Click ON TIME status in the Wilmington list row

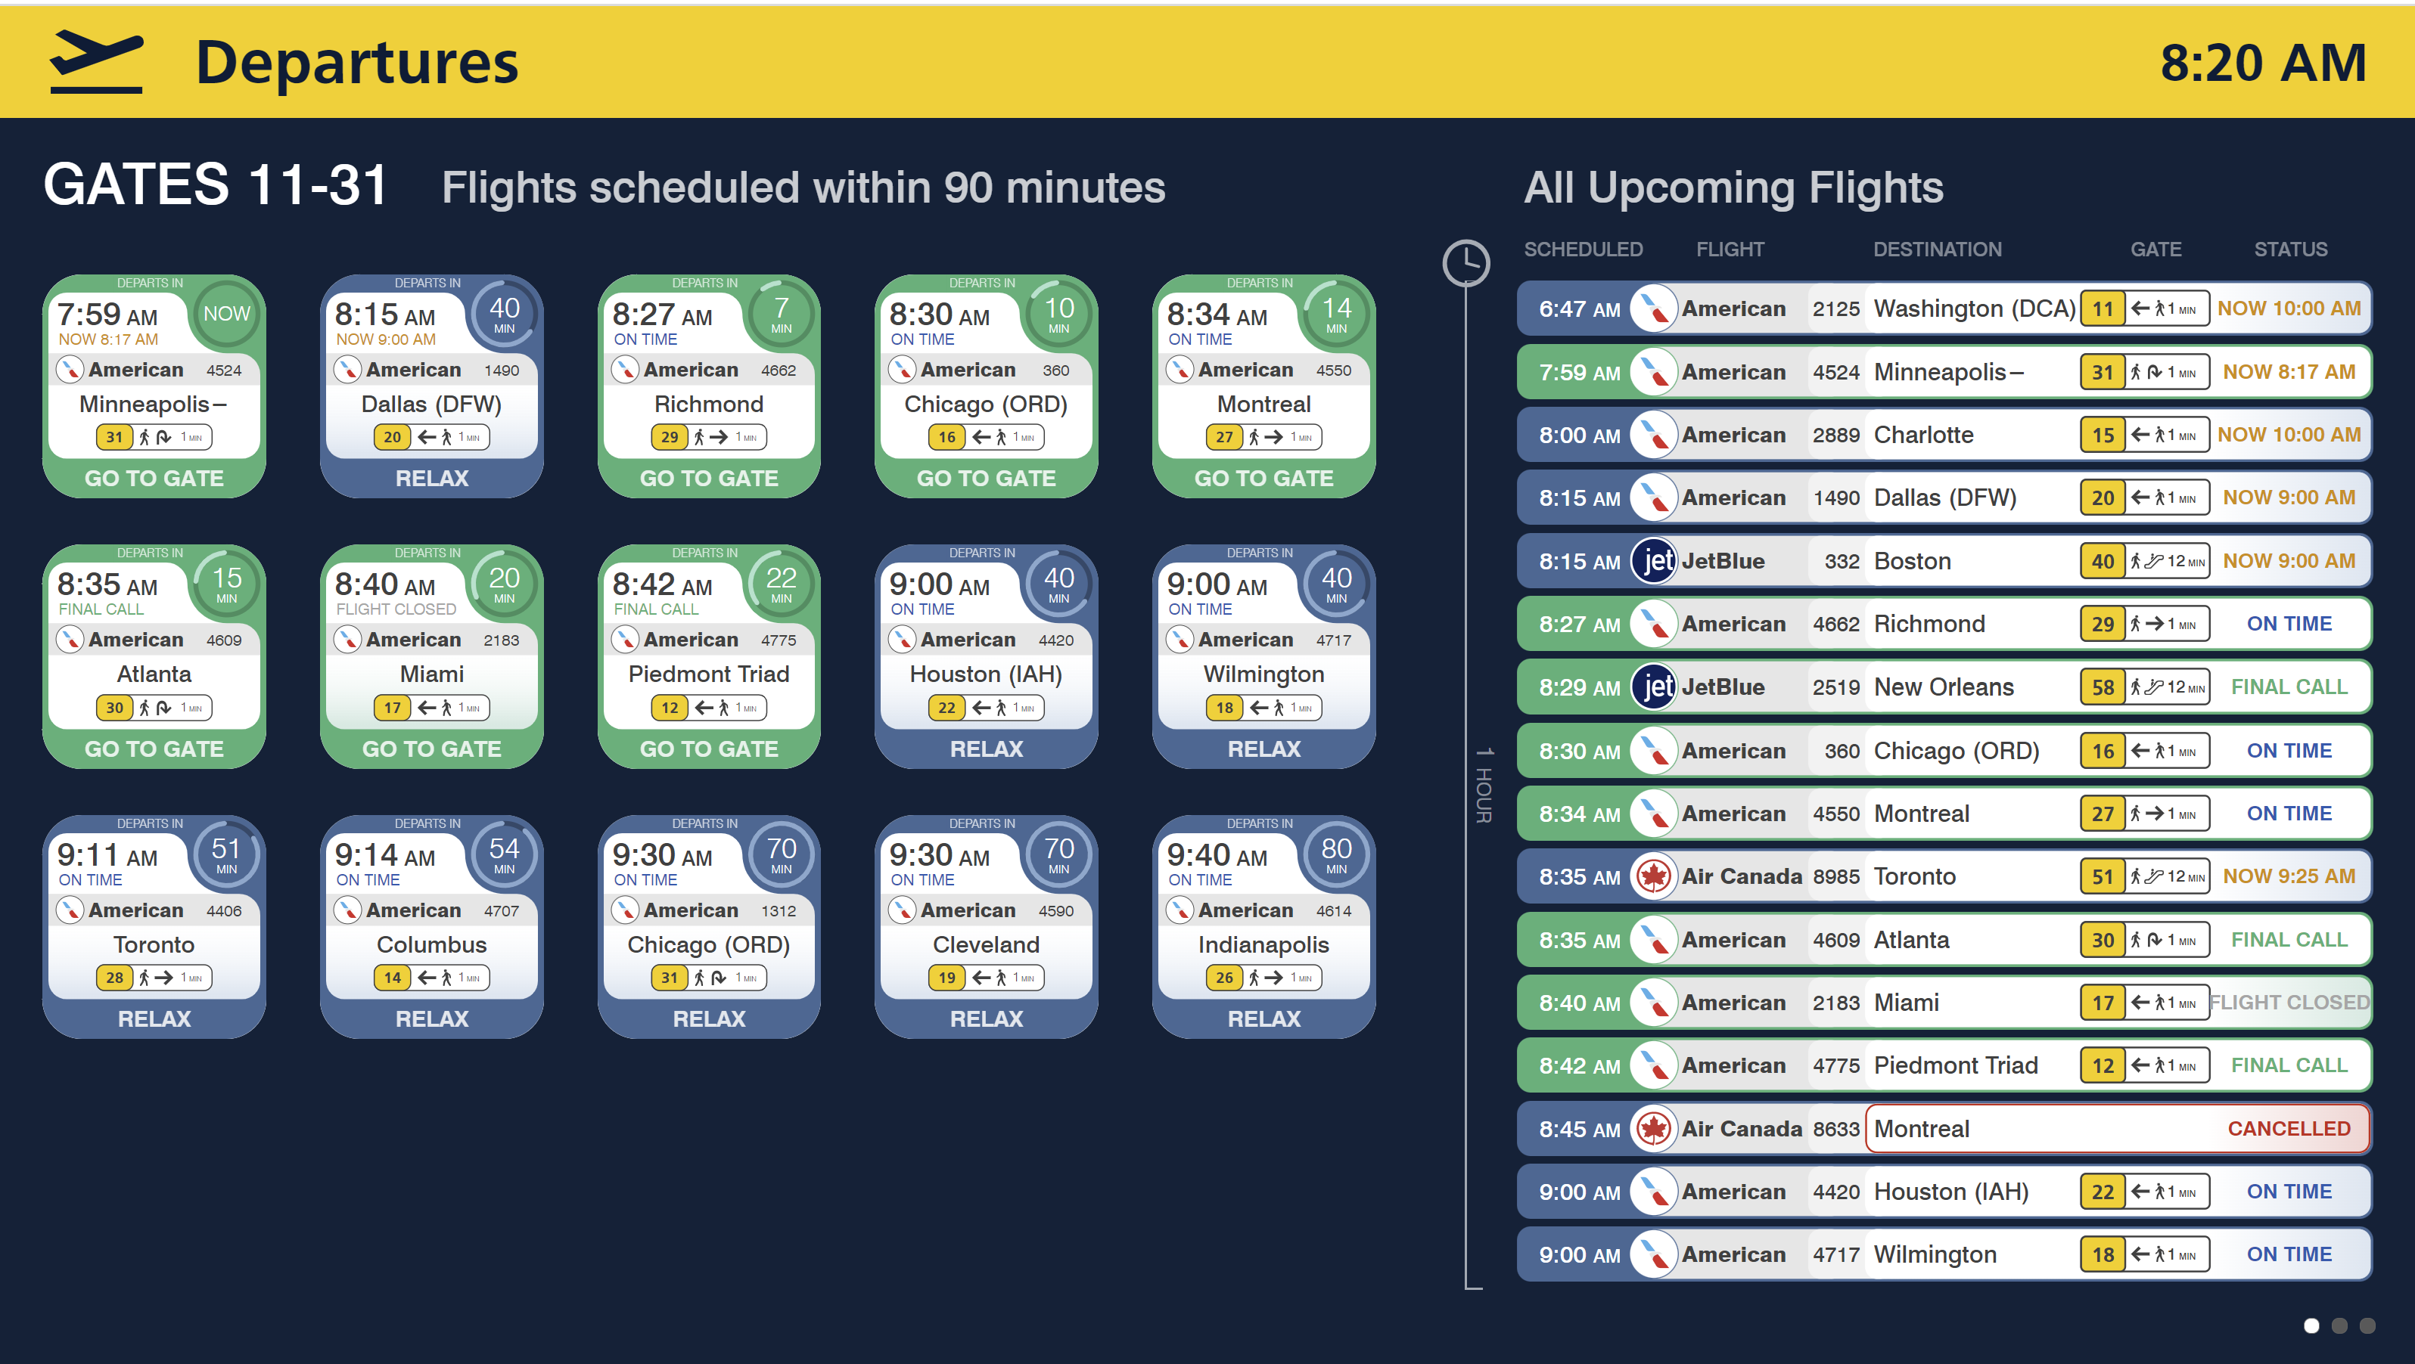(x=2289, y=1254)
